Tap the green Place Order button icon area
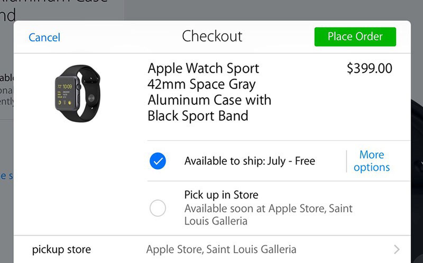Viewport: 423px width, 263px height. tap(355, 37)
